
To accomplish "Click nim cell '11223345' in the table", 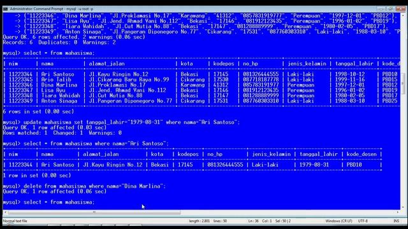I will click(20, 80).
